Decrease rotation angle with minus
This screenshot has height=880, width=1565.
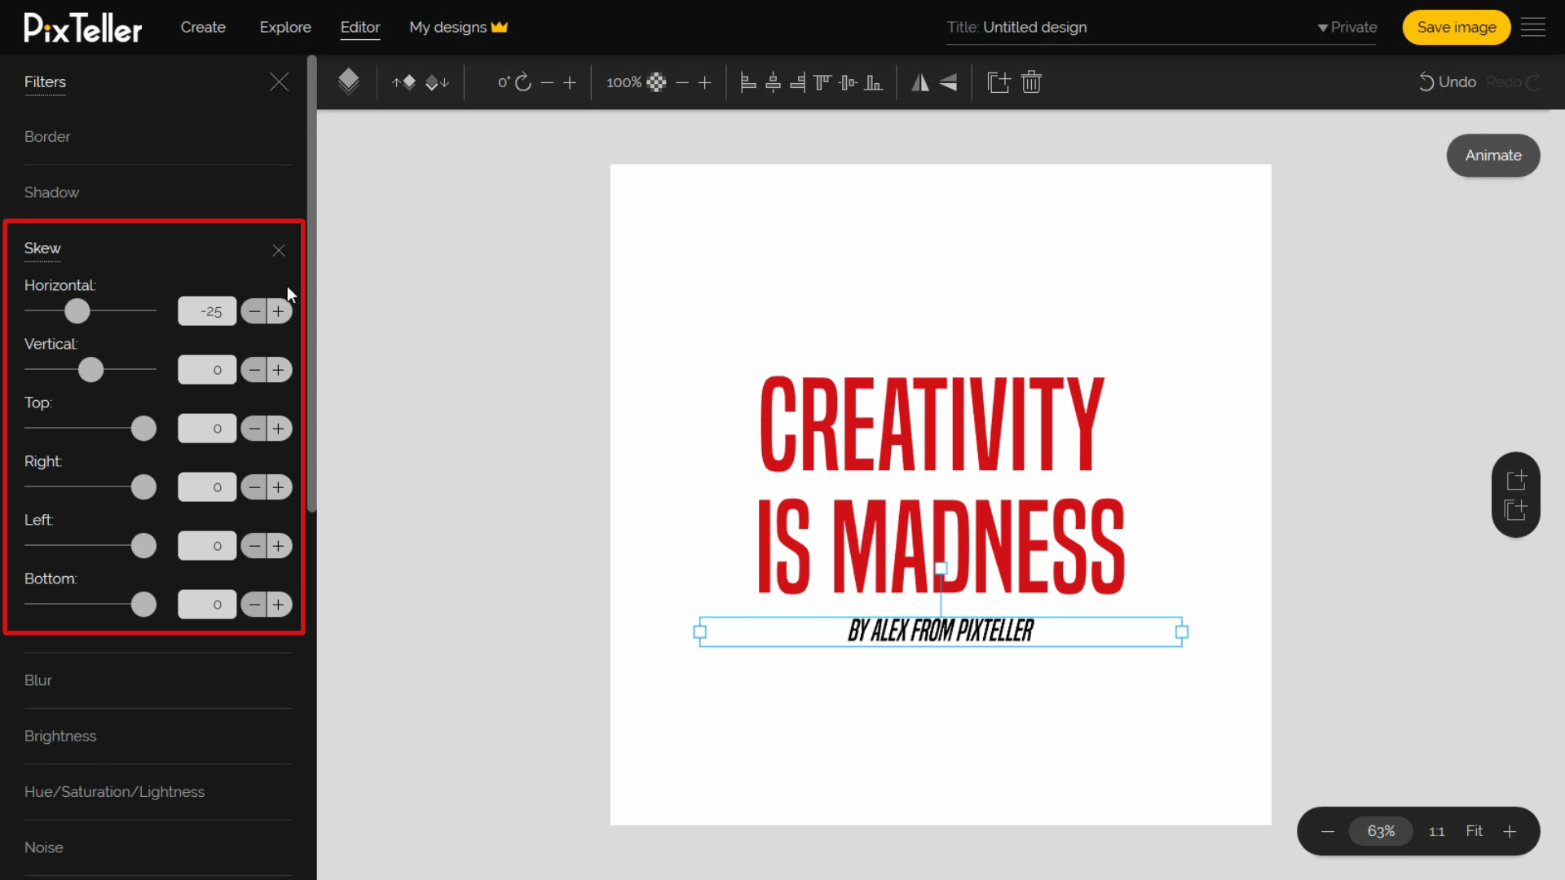point(547,82)
